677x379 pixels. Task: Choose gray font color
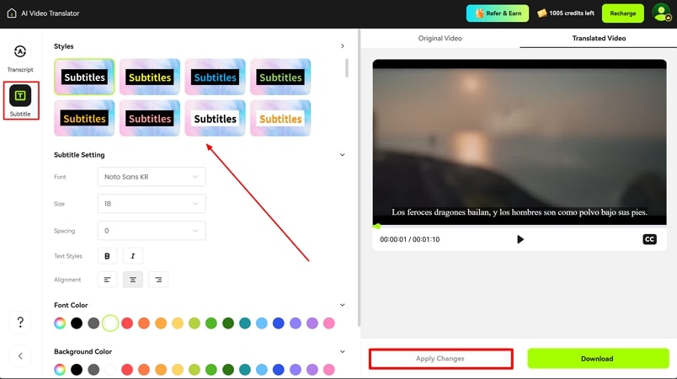93,323
